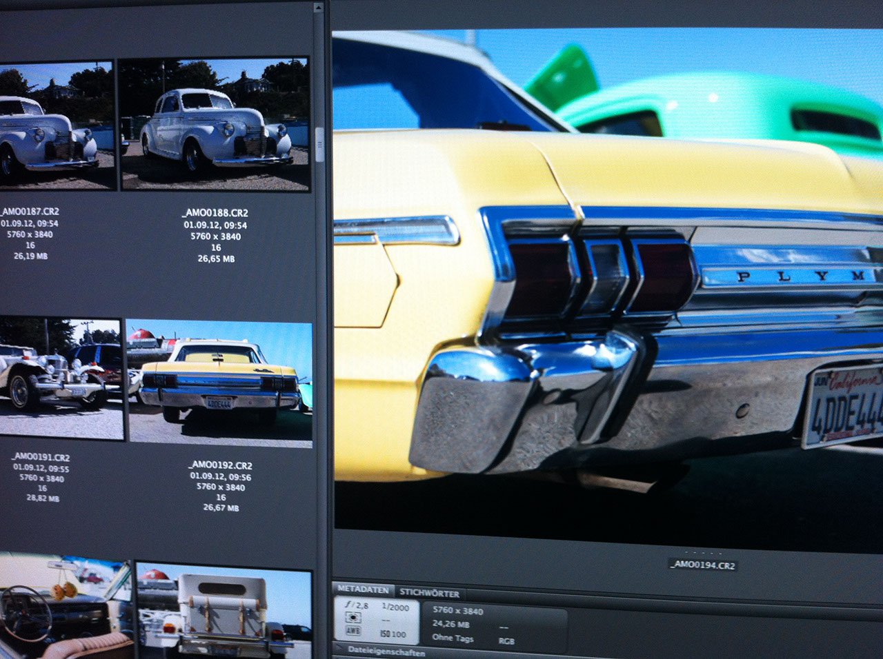Click the 5760 x 3840 value in metadata placard
Image resolution: width=883 pixels, height=659 pixels.
pyautogui.click(x=457, y=611)
